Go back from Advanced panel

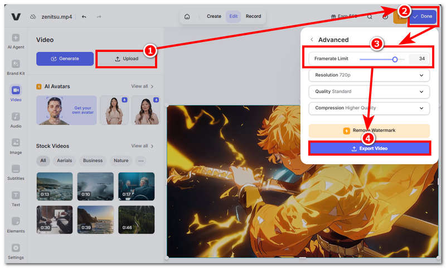click(x=312, y=40)
